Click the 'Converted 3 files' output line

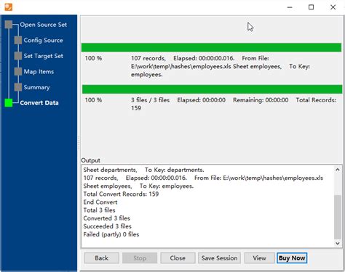107,218
